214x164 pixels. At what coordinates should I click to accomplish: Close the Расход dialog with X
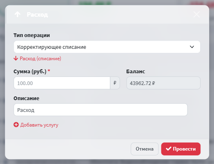(196, 14)
